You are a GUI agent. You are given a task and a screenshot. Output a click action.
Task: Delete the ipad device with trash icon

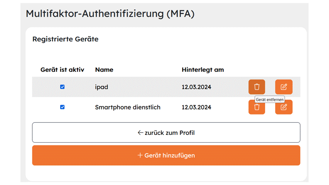[x=256, y=87]
